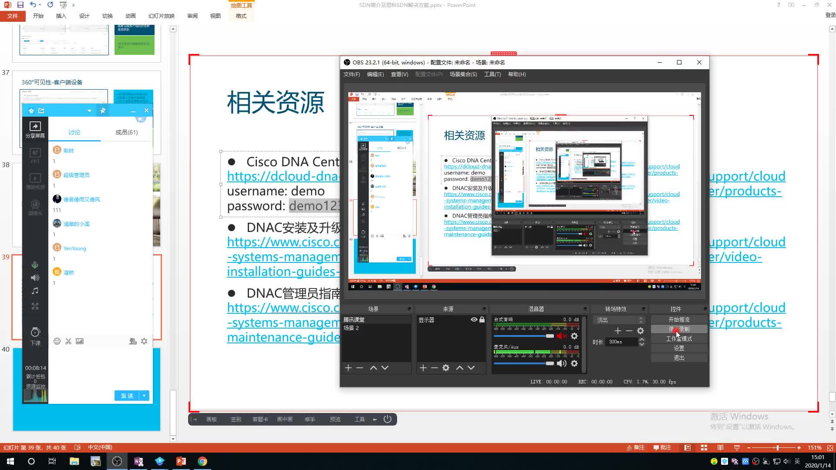Open OBS 设置 settings button

click(679, 348)
